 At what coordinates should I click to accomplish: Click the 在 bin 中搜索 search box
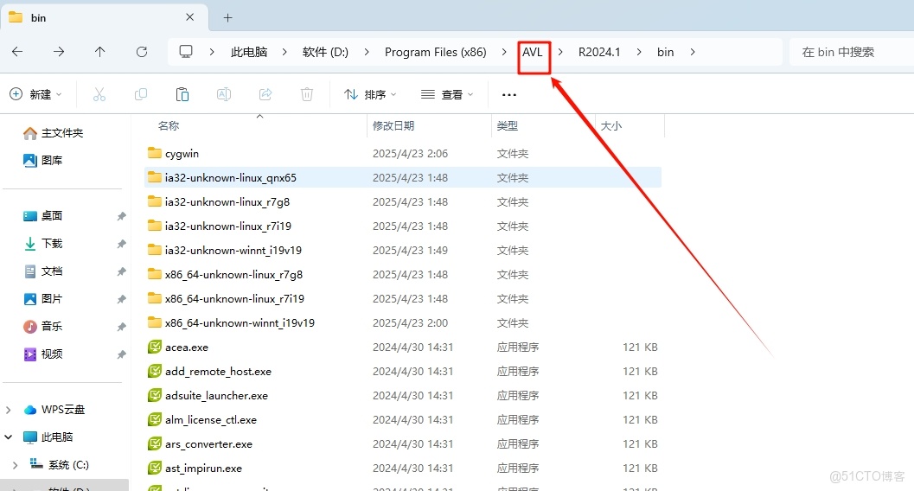tap(851, 52)
